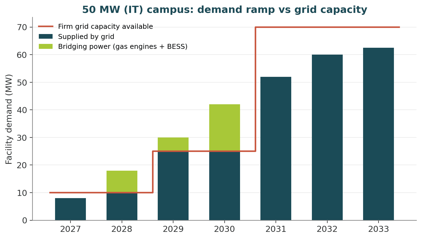Click the 2027 grid-supplied bar
This screenshot has width=422, height=239.
tap(70, 209)
